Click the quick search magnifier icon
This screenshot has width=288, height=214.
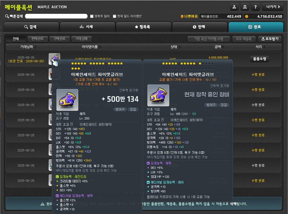pos(7,16)
